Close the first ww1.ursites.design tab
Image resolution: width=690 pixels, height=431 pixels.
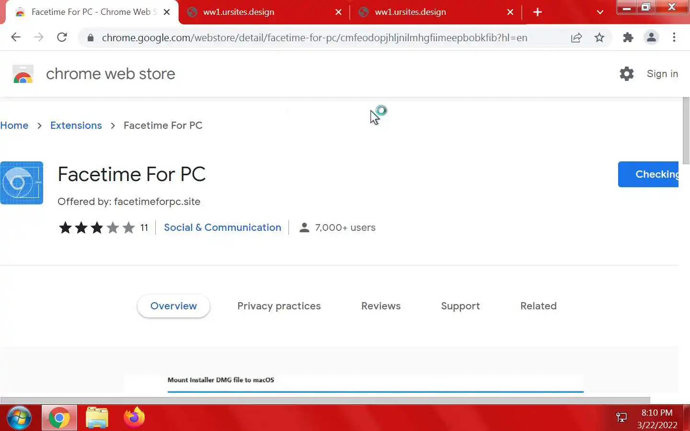[x=338, y=12]
